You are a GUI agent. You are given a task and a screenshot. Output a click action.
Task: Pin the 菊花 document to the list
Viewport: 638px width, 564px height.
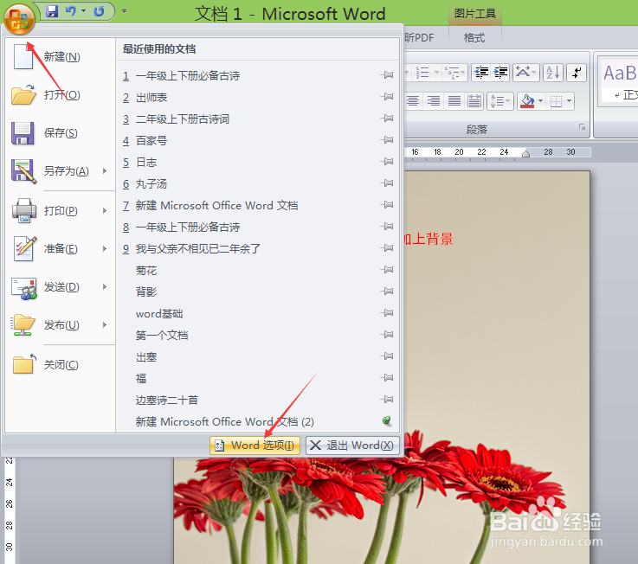click(x=387, y=270)
